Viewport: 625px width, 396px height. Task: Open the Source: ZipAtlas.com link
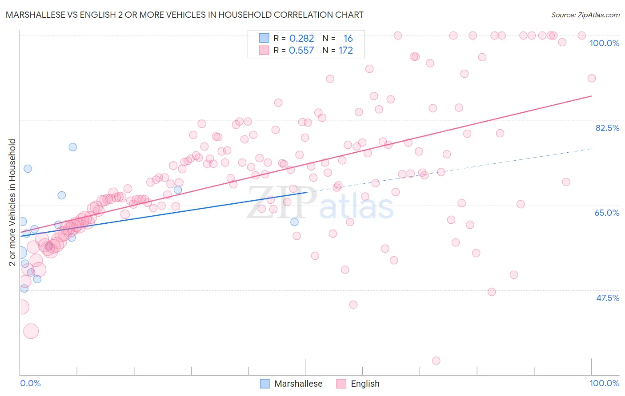585,15
